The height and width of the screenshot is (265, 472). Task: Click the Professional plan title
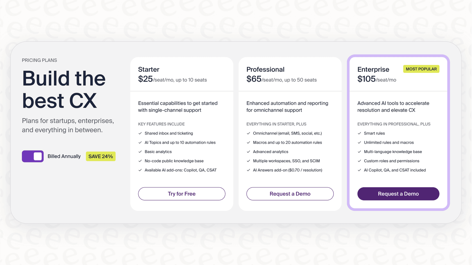click(265, 70)
